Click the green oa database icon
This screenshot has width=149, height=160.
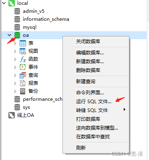pyautogui.click(x=17, y=35)
